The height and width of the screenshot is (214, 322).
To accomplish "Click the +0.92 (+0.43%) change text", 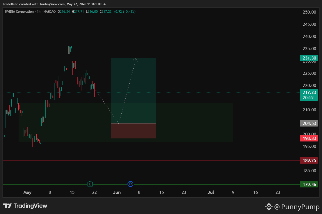I will point(124,12).
